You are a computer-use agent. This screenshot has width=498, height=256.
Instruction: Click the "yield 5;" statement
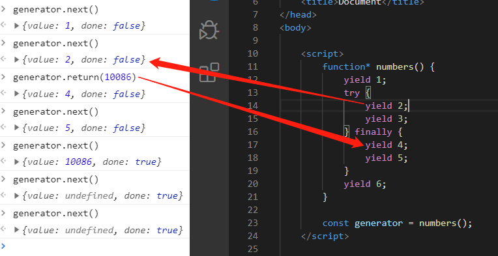(x=386, y=158)
